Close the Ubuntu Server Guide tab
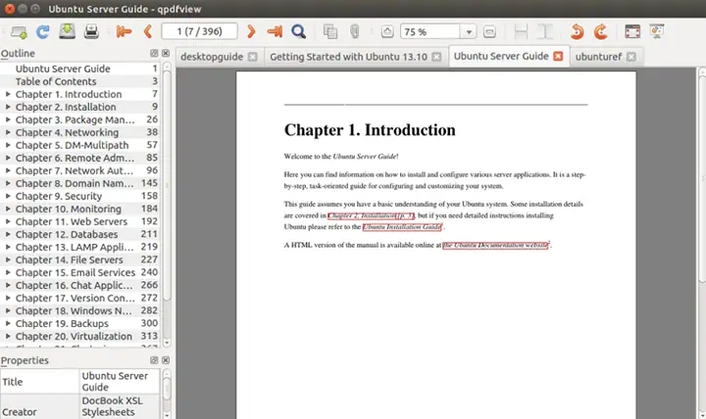This screenshot has height=419, width=706. click(558, 56)
